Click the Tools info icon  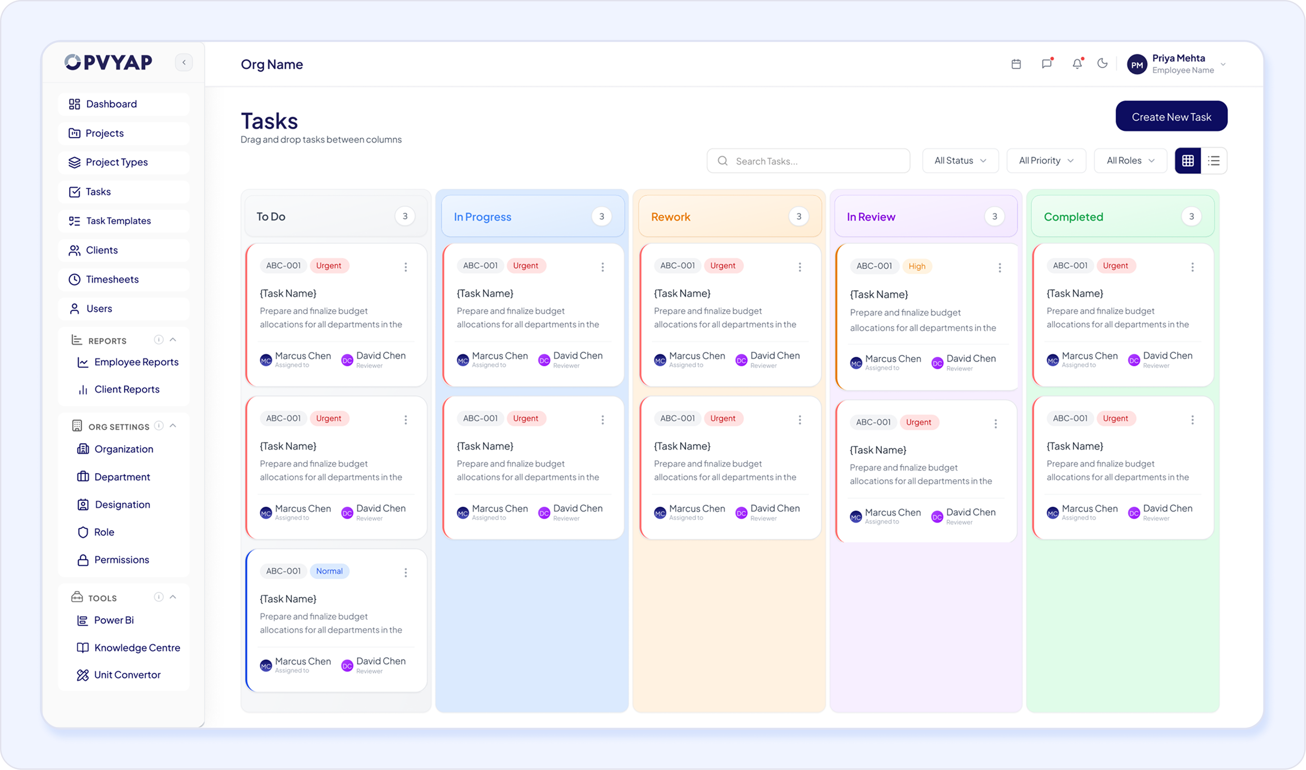(159, 597)
